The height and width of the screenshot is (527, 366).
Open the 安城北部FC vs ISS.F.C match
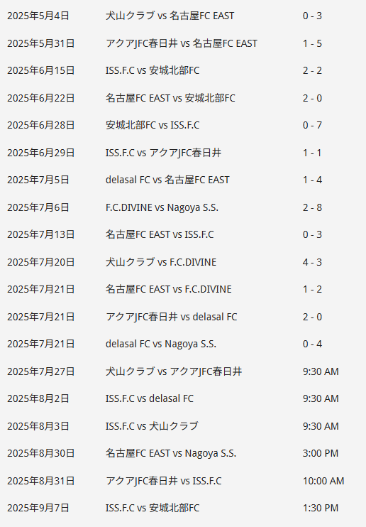tap(152, 126)
